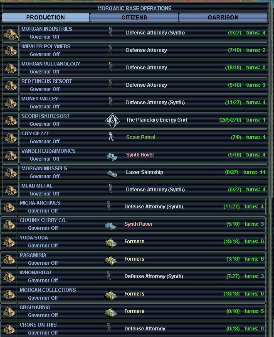Image resolution: width=274 pixels, height=337 pixels.
Task: Click the Scout Patrol unit icon
Action: click(111, 137)
